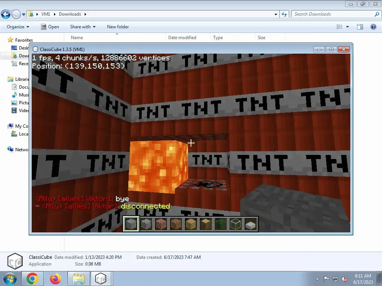The image size is (382, 286).
Task: Select the stone block in the hotbar
Action: pos(131,224)
